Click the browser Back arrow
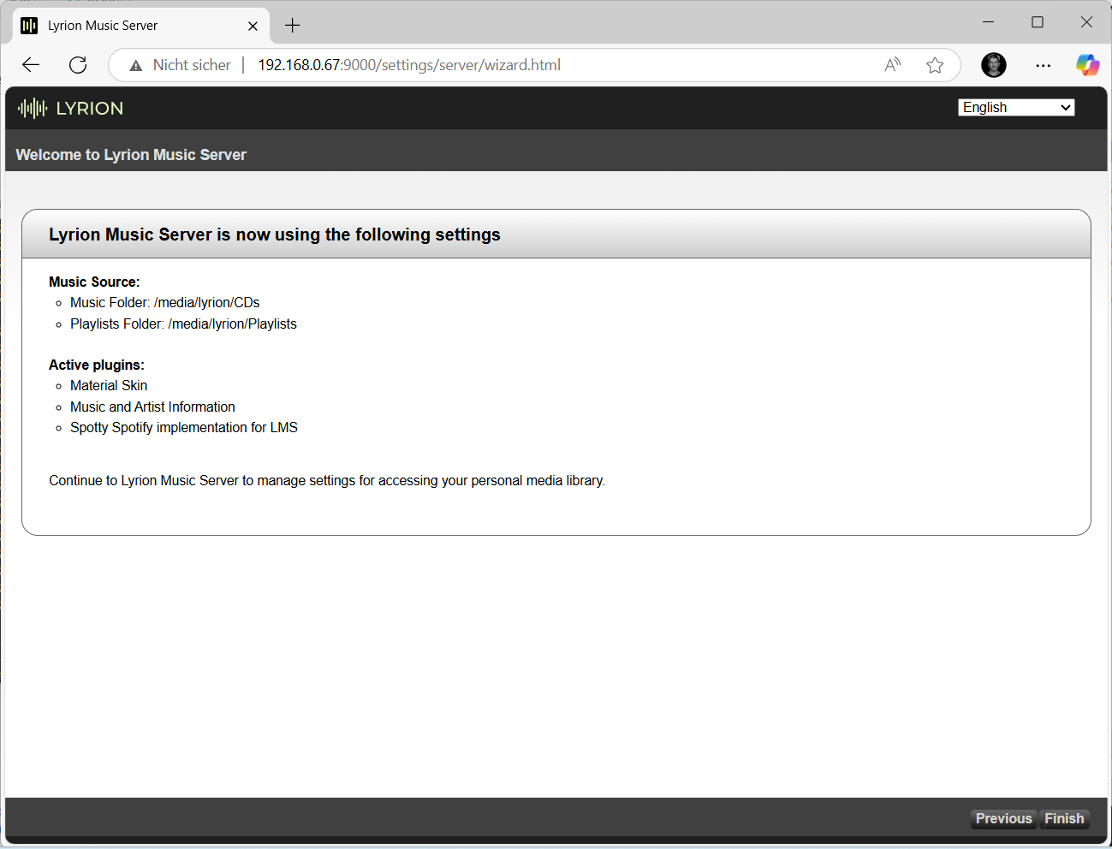This screenshot has height=849, width=1112. pyautogui.click(x=31, y=65)
